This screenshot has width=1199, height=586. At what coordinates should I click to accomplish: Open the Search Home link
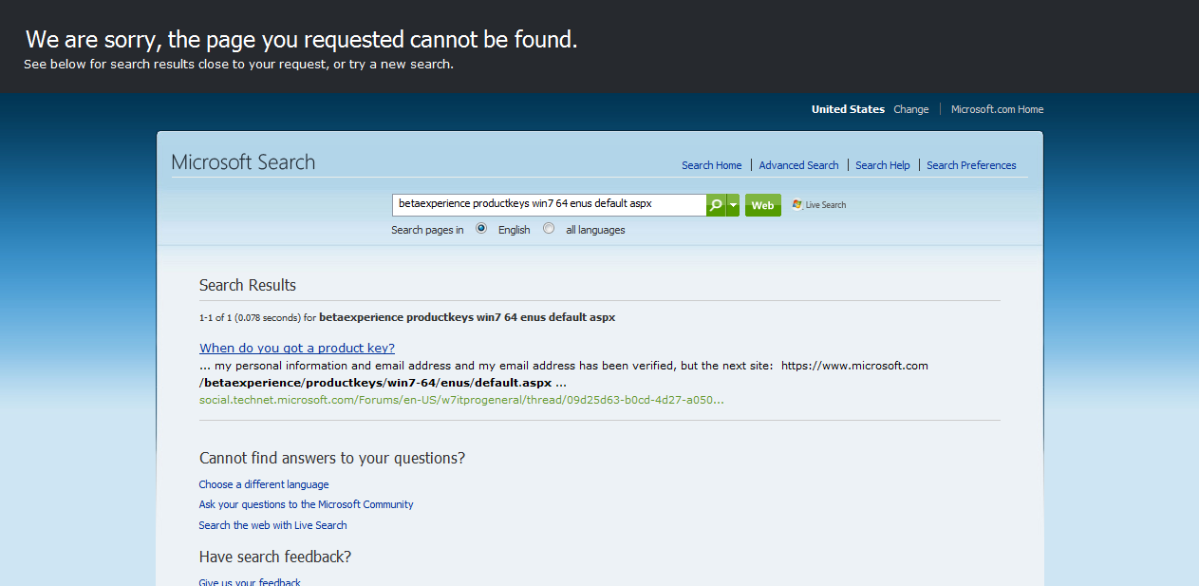tap(711, 165)
